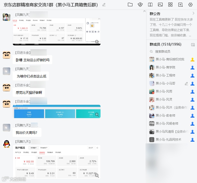
Task: Click the add-plus square toolbar icon
Action: point(180,5)
